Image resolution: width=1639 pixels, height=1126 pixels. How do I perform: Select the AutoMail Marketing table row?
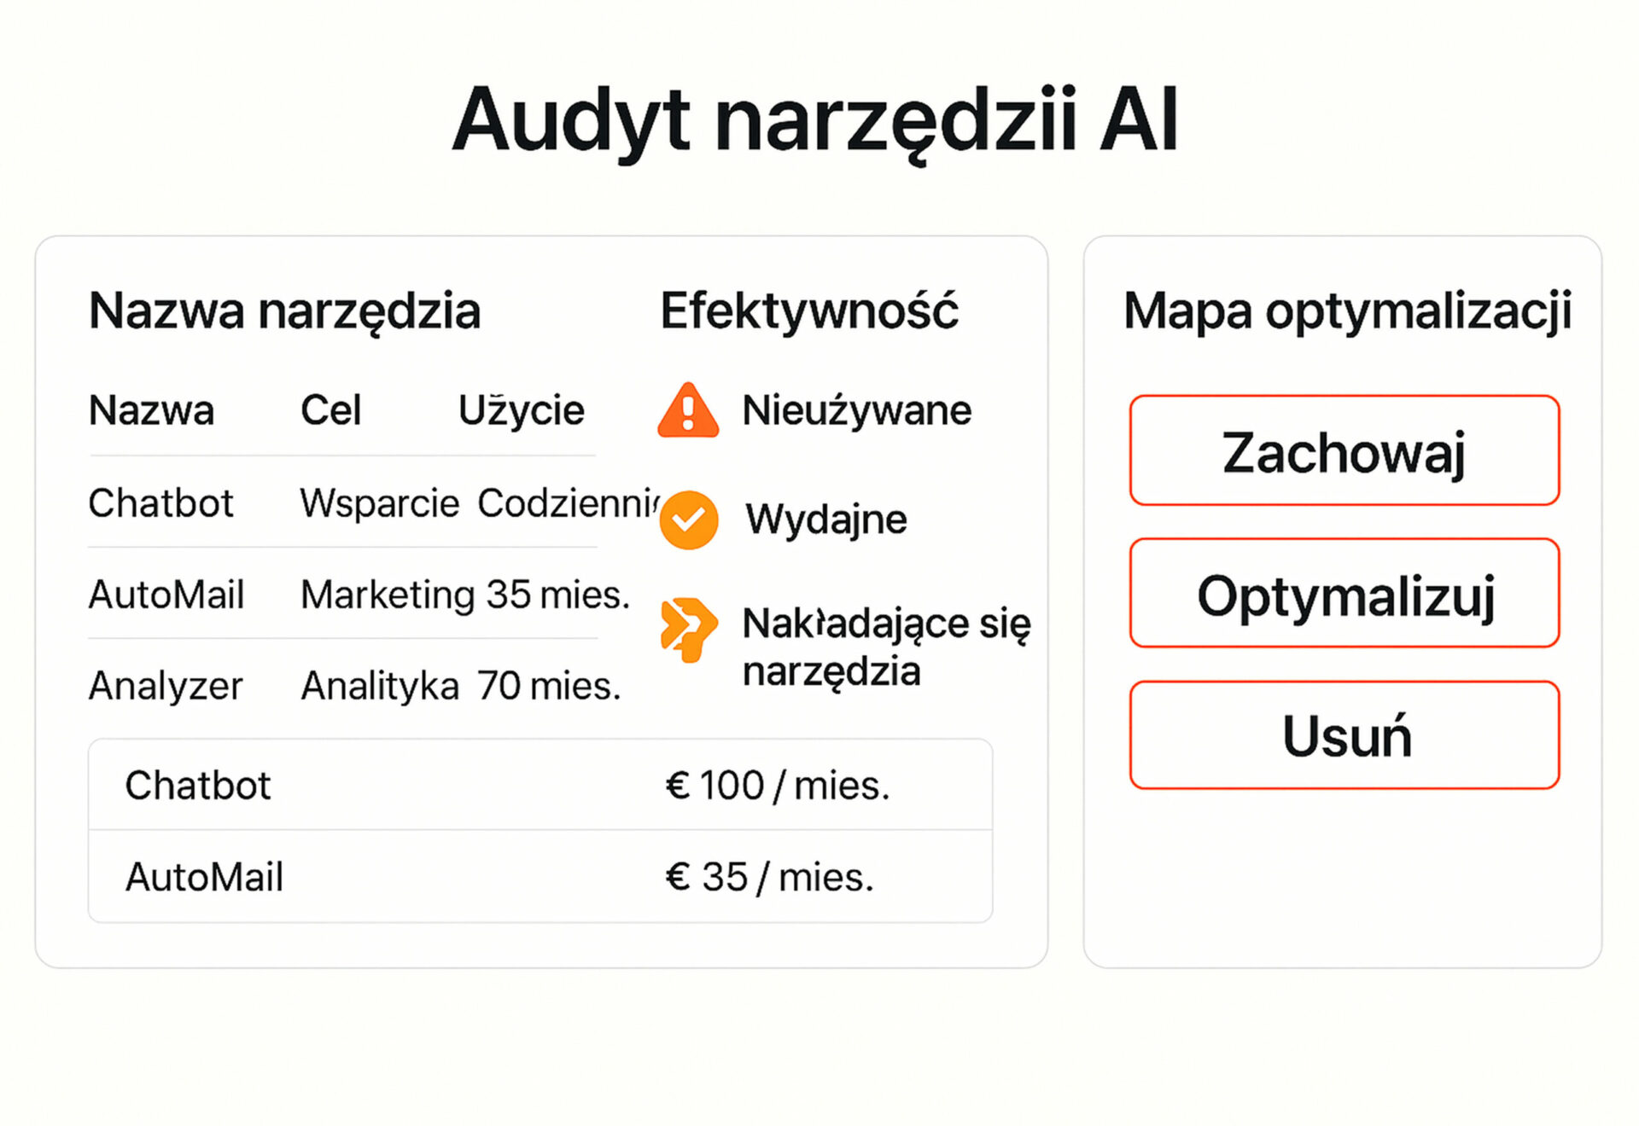(x=359, y=594)
